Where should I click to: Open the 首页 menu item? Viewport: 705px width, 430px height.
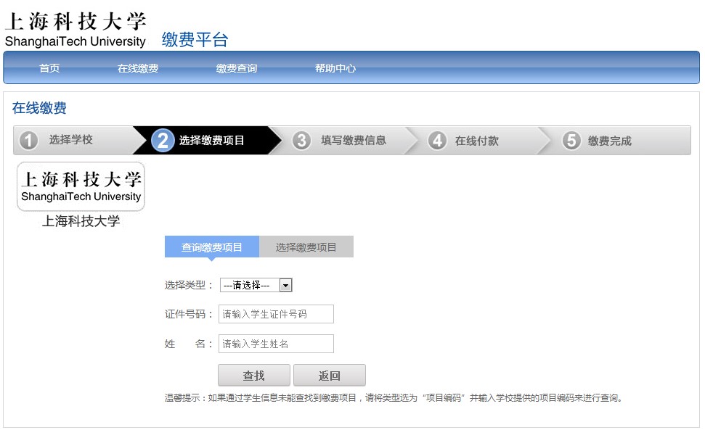pos(49,67)
